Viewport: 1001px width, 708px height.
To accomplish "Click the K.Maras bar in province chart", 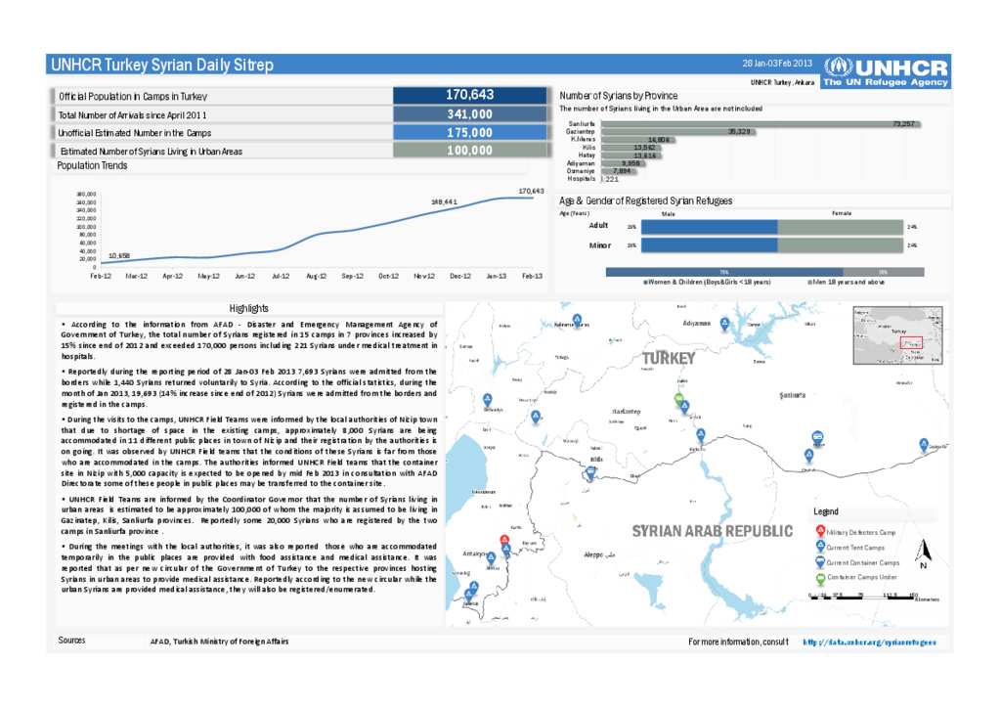I will click(x=637, y=140).
